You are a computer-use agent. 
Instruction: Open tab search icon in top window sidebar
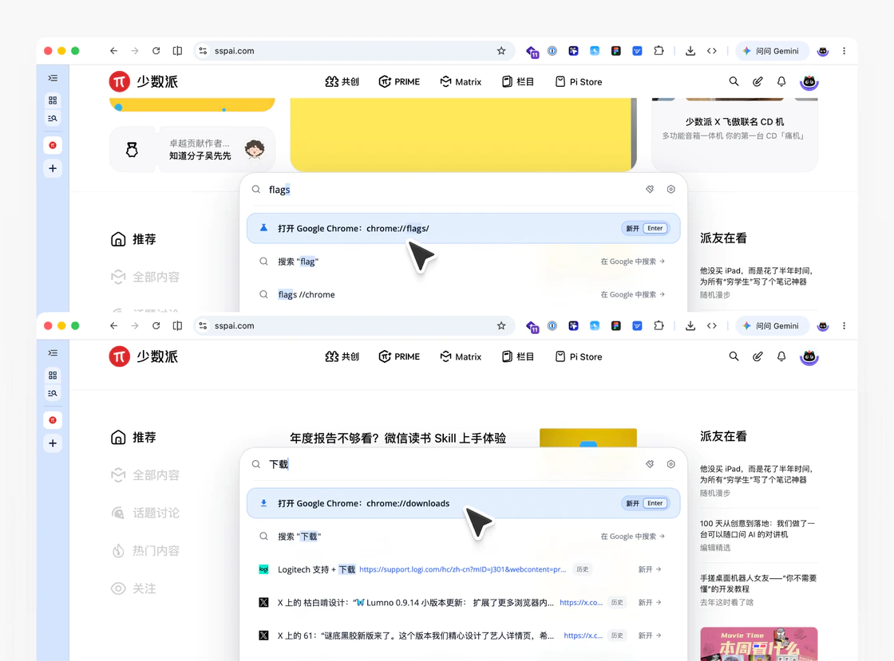click(x=53, y=119)
